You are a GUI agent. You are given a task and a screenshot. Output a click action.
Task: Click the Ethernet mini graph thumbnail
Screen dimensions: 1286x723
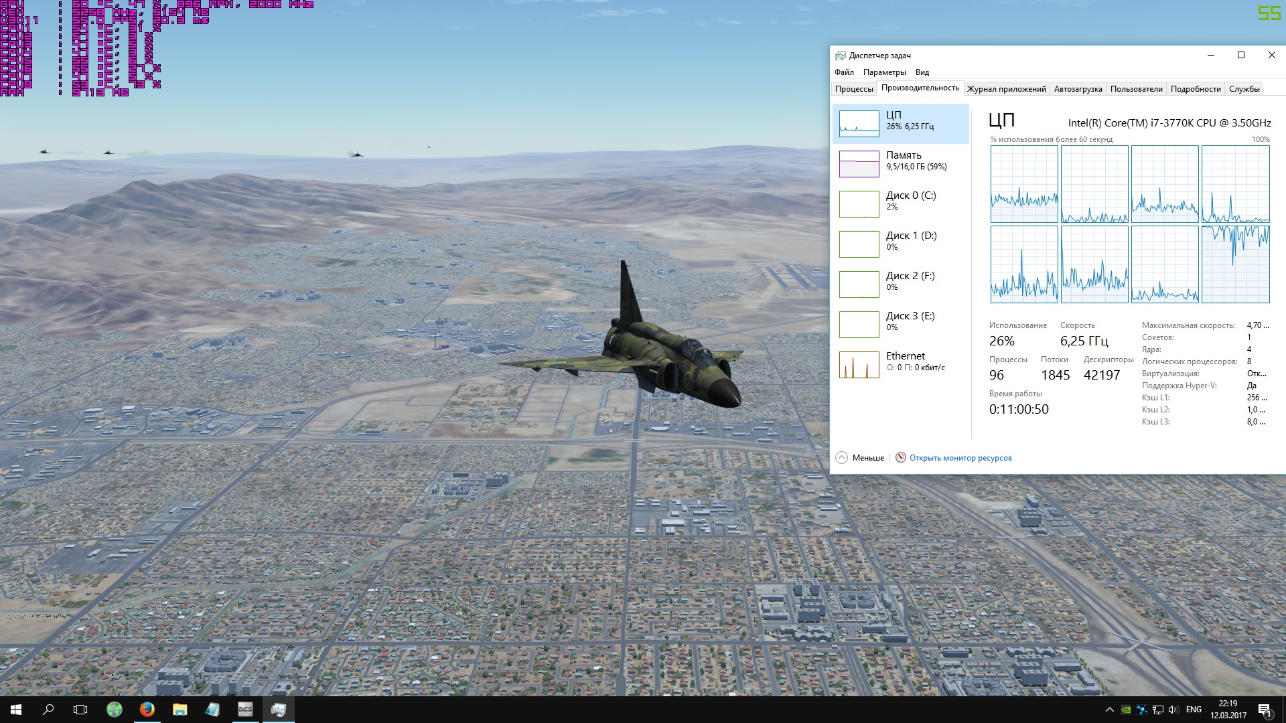point(859,365)
